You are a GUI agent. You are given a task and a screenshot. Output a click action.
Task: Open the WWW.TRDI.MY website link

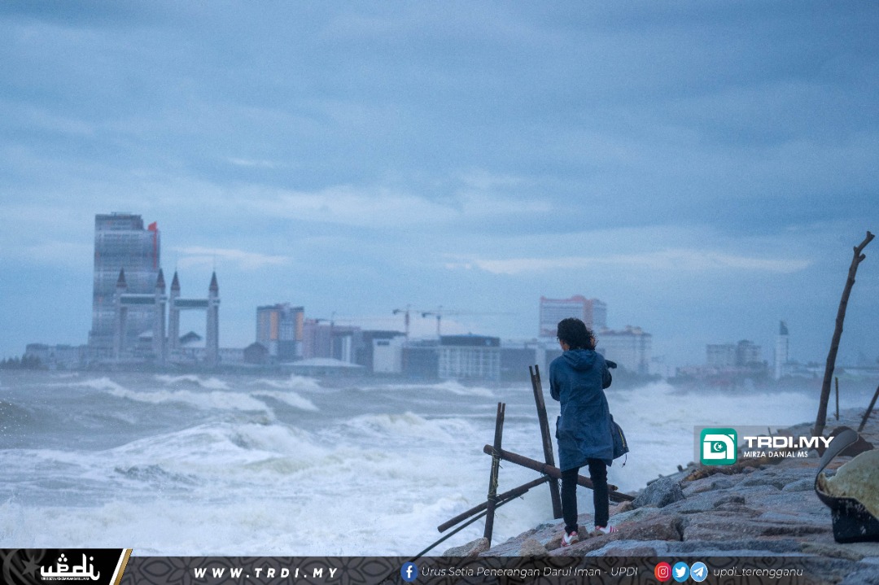click(x=265, y=573)
